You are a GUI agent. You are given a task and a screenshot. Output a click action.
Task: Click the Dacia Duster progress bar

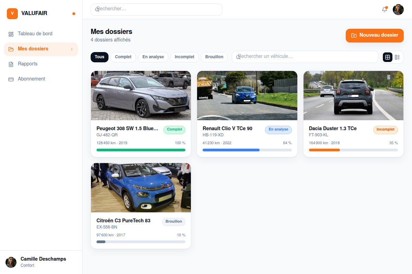click(353, 150)
